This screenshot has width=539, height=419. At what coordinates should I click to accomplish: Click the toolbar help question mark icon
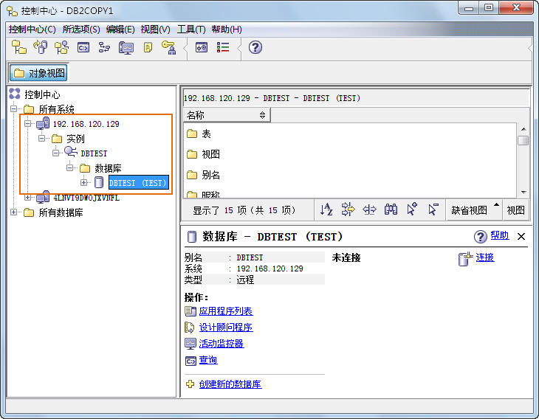255,47
